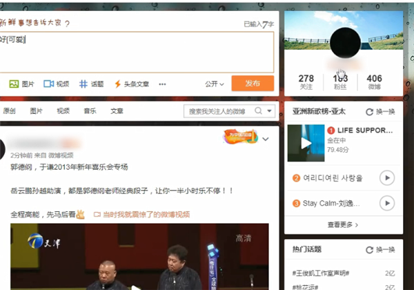Image resolution: width=414 pixels, height=290 pixels.
Task: Click the rank 3 orange badge
Action: coord(296,204)
